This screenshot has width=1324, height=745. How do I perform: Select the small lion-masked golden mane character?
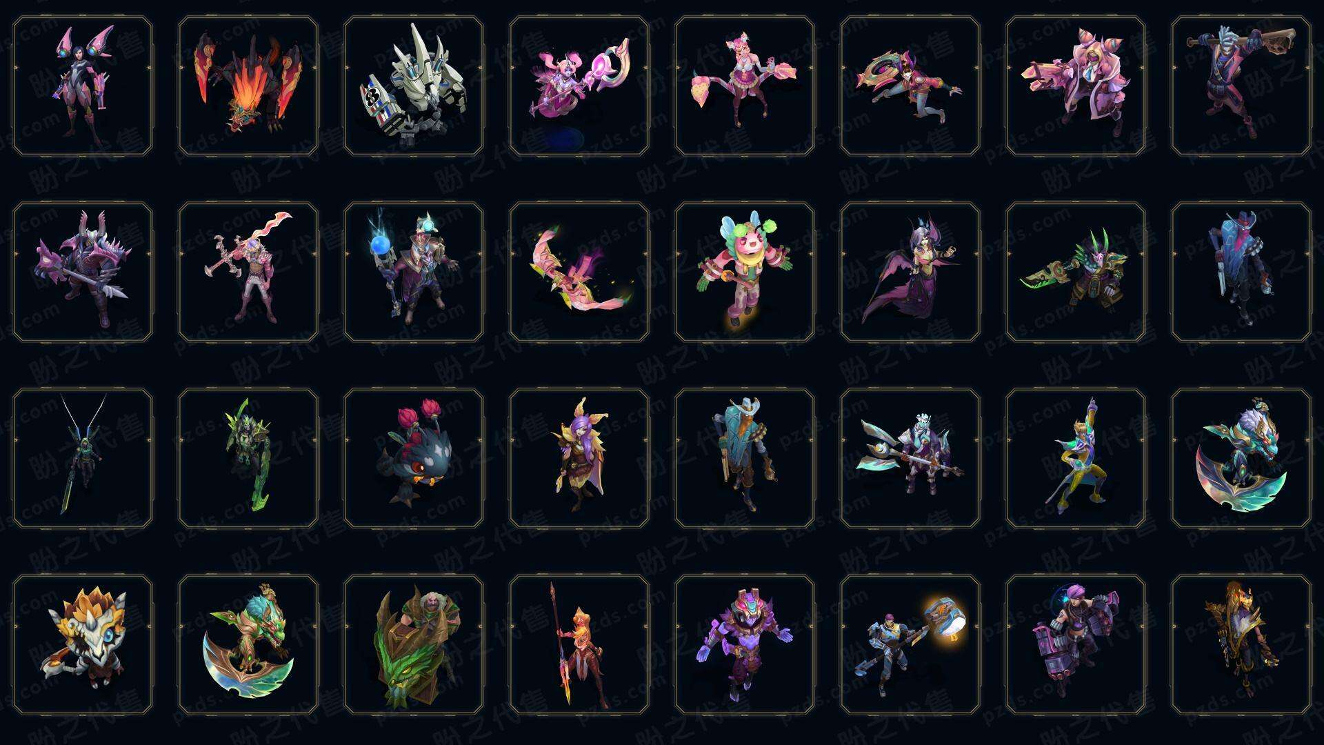83,644
